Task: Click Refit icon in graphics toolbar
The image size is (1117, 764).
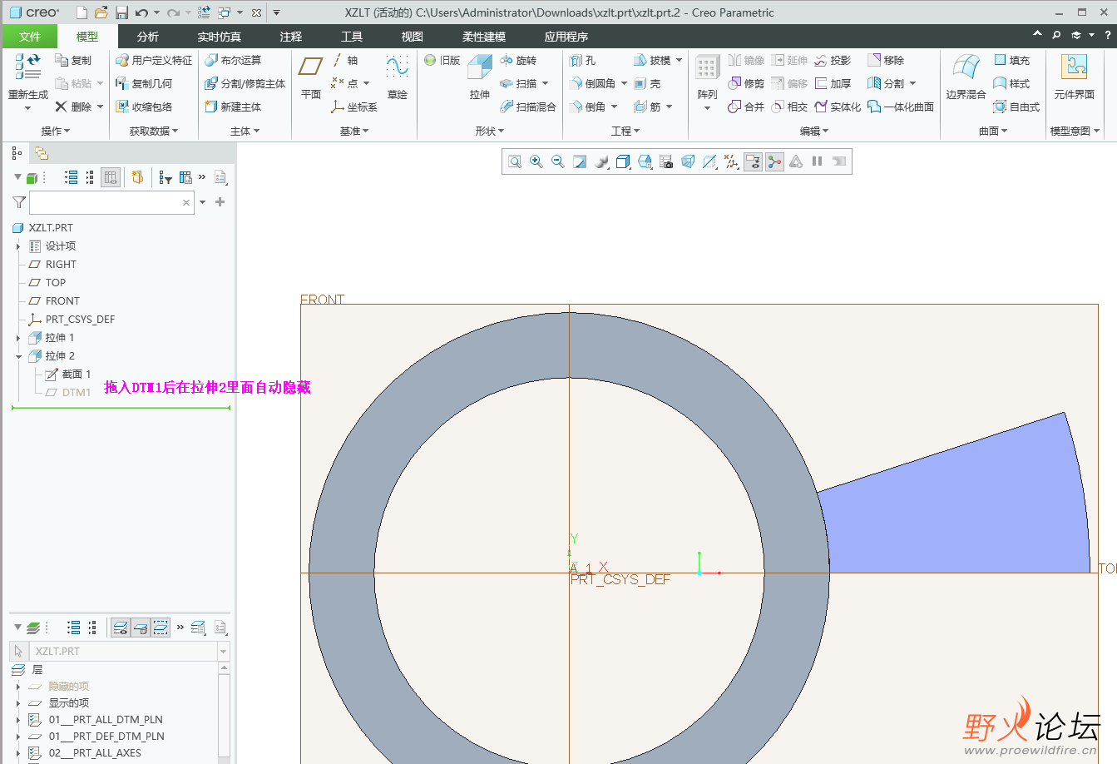Action: 515,161
